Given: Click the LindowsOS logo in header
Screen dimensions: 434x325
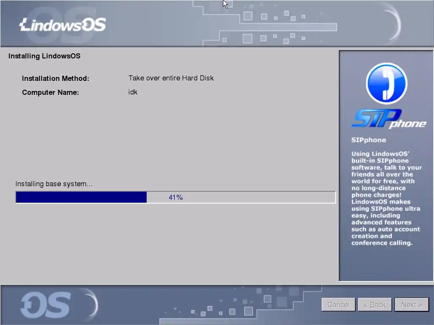Looking at the screenshot, I should pos(63,25).
